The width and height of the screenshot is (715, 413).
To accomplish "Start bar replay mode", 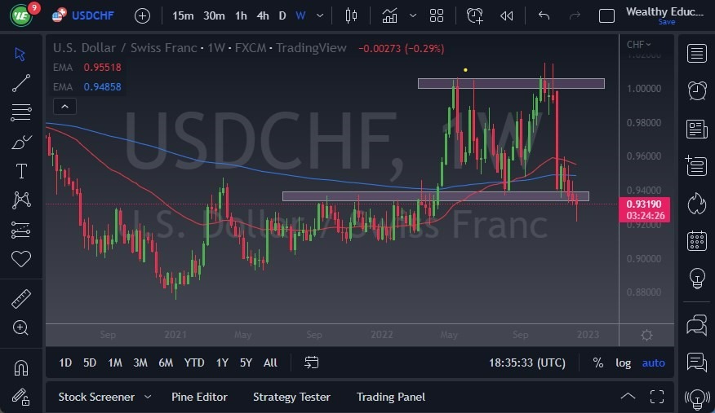I will tap(507, 16).
